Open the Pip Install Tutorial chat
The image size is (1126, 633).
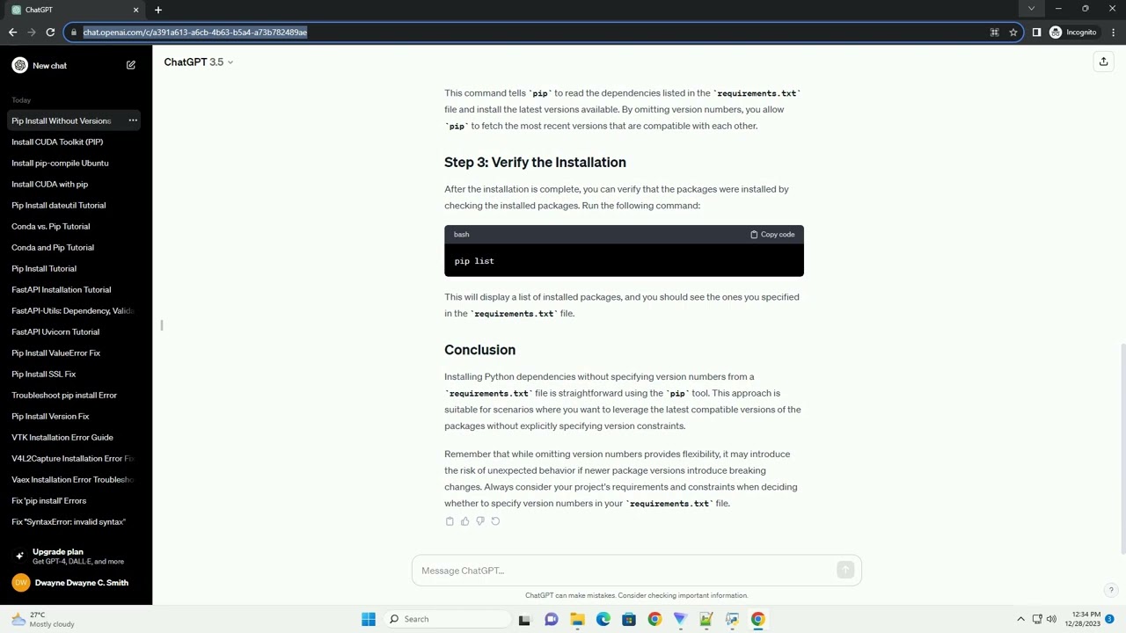pos(44,268)
